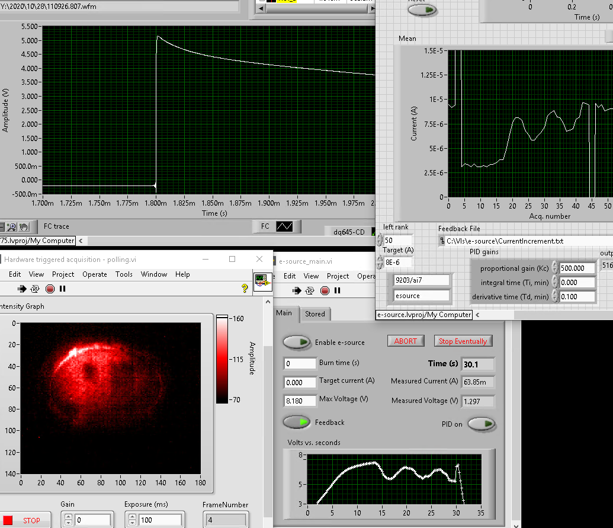613x528 pixels.
Task: Toggle the PID on switch
Action: pos(482,424)
